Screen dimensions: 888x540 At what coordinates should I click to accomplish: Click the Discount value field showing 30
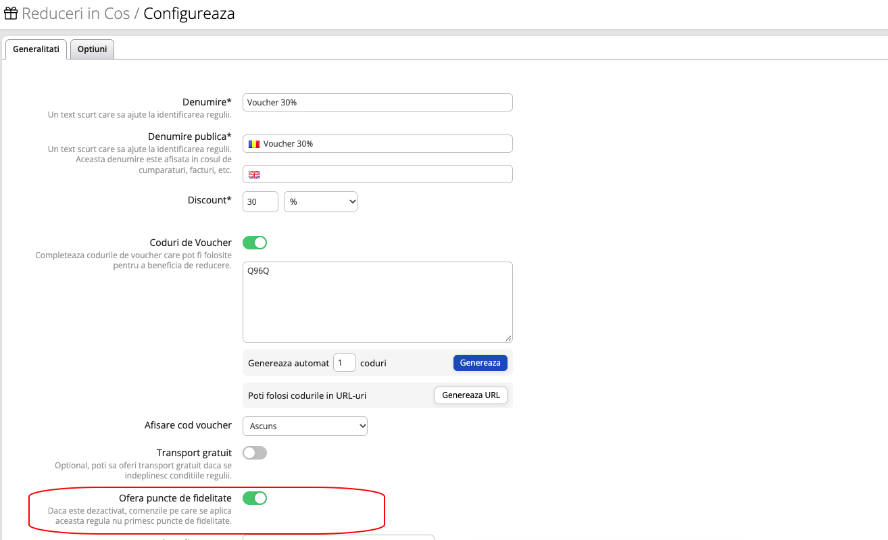click(260, 201)
